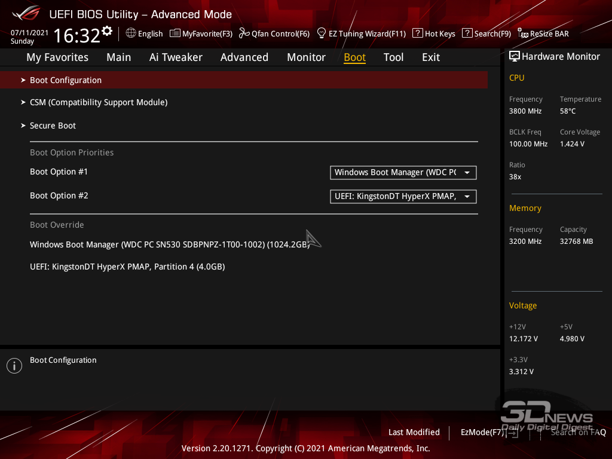Click the Version 2.20.1271 copyright text
This screenshot has width=612, height=459.
(x=305, y=448)
